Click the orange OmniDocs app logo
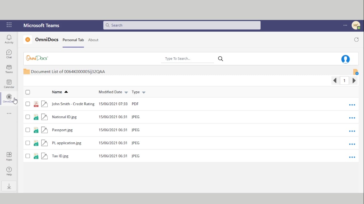Image resolution: width=364 pixels, height=204 pixels. [x=28, y=40]
